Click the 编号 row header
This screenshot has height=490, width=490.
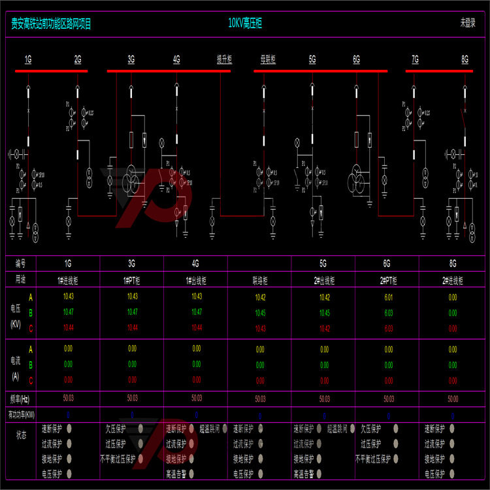coord(21,264)
